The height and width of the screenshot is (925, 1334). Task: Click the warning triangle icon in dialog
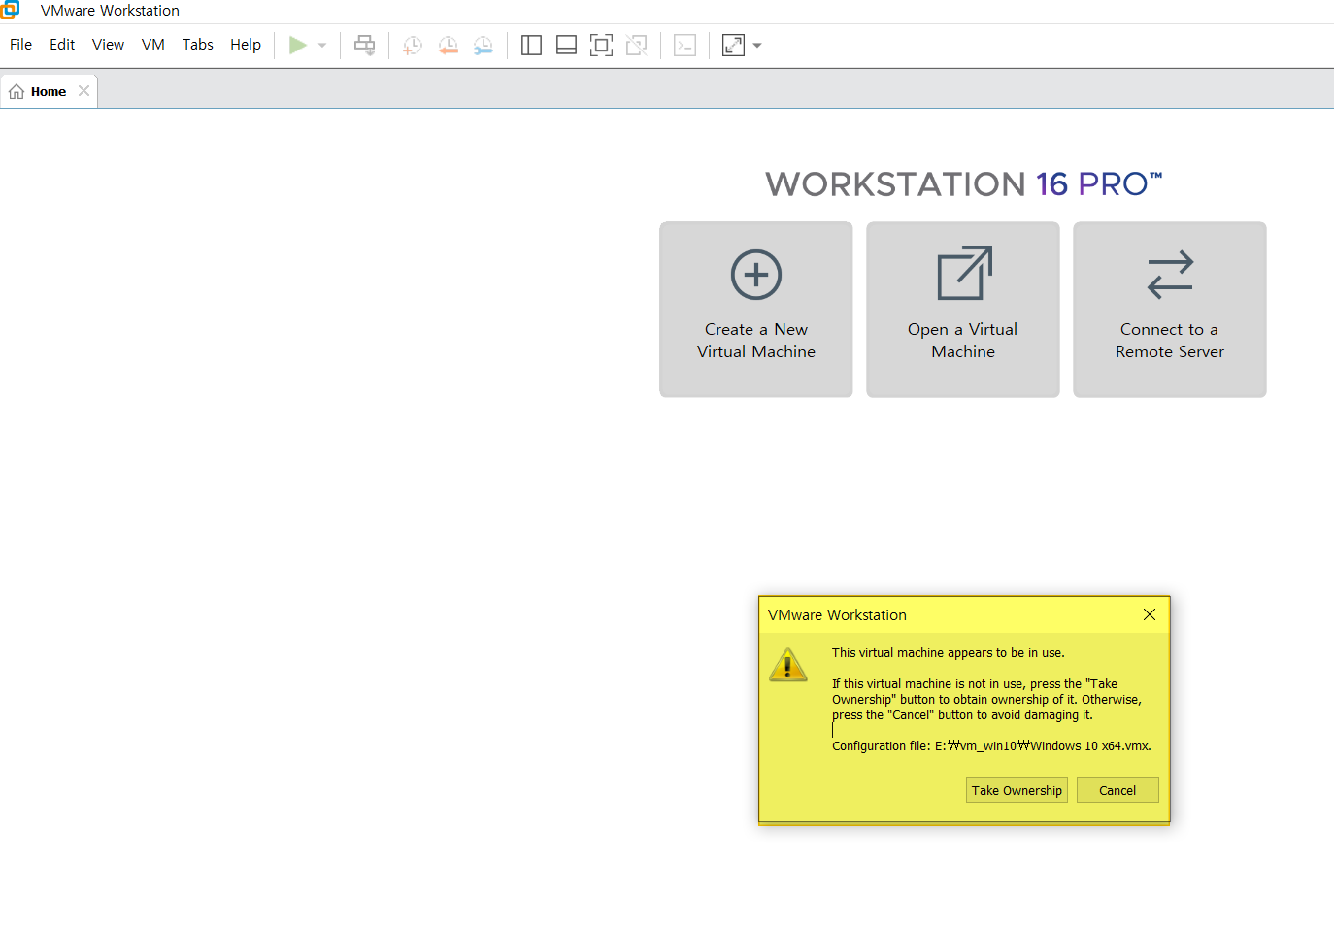787,665
